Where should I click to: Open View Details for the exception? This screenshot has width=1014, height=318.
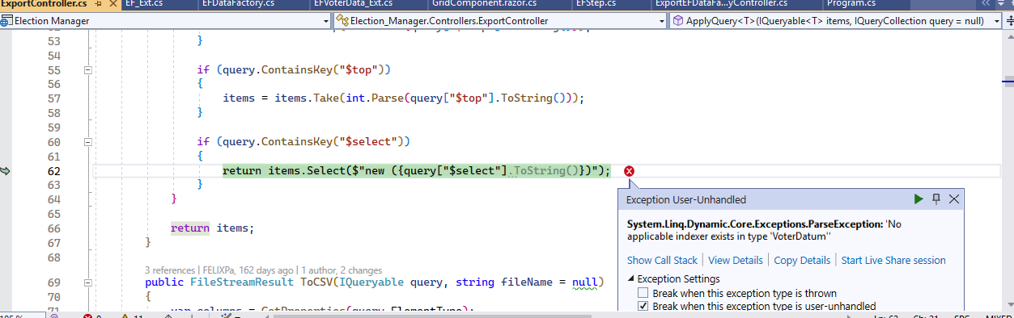pos(736,260)
